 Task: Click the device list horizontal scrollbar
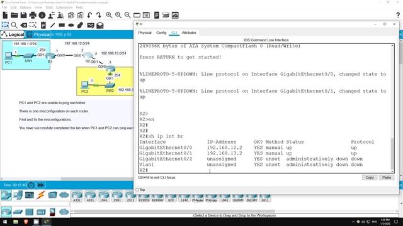point(175,211)
